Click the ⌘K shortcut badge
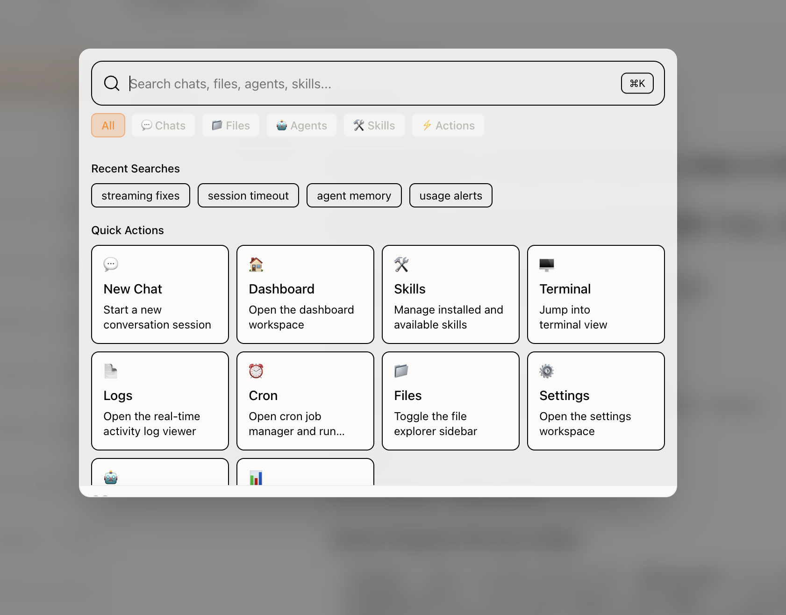 click(637, 83)
